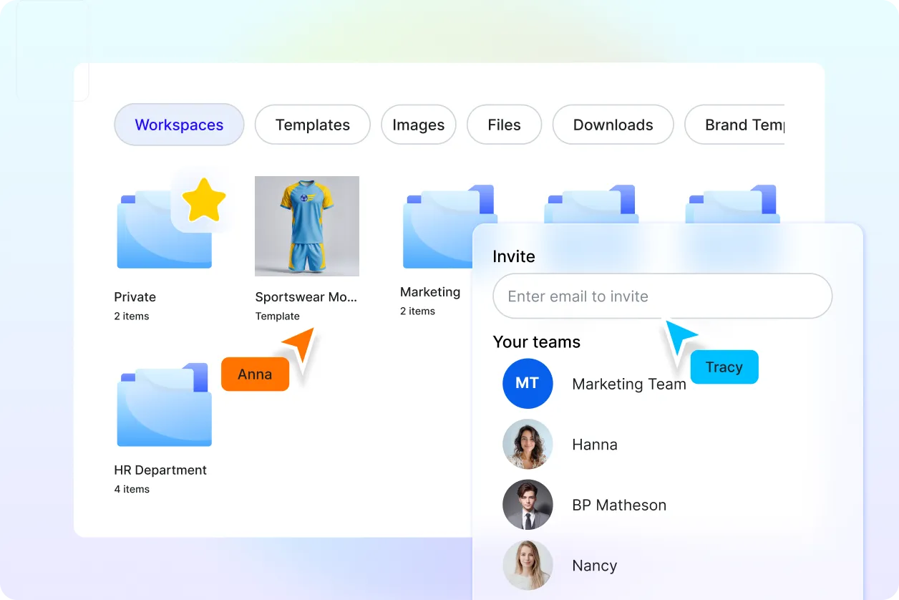
Task: Click the Anna cursor label
Action: [x=254, y=374]
